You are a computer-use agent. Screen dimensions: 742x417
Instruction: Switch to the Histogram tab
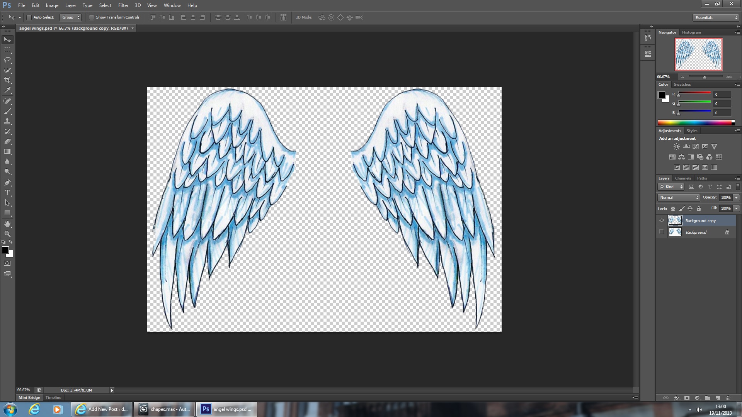(691, 32)
